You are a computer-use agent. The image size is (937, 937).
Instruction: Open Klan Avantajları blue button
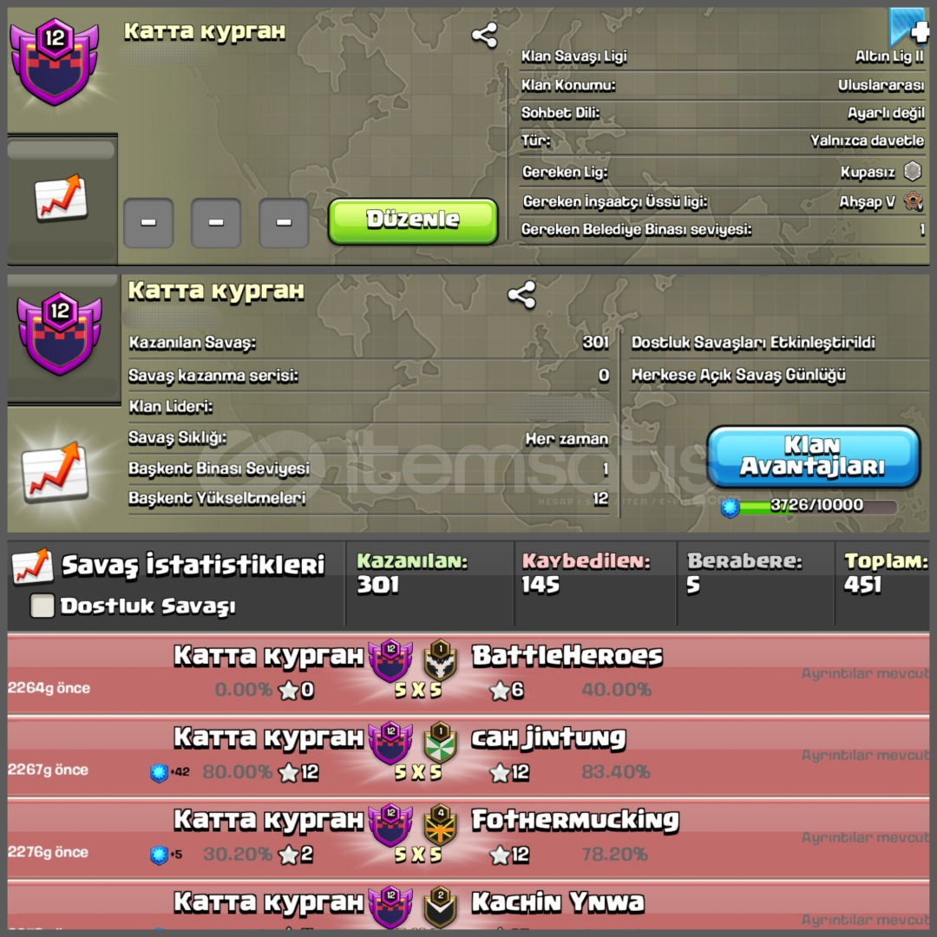pos(813,456)
